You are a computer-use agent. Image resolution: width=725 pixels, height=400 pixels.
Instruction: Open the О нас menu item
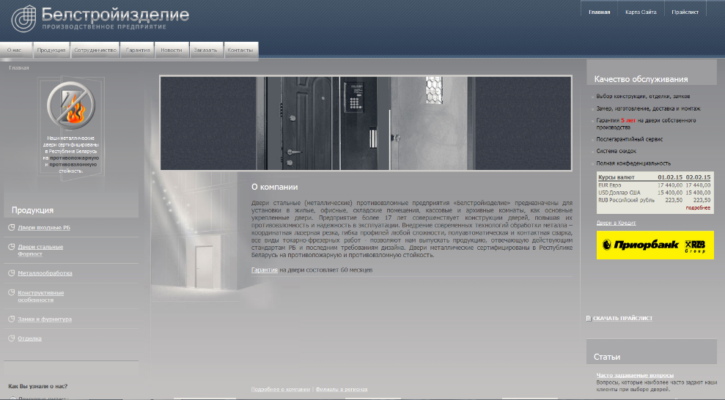(x=15, y=50)
